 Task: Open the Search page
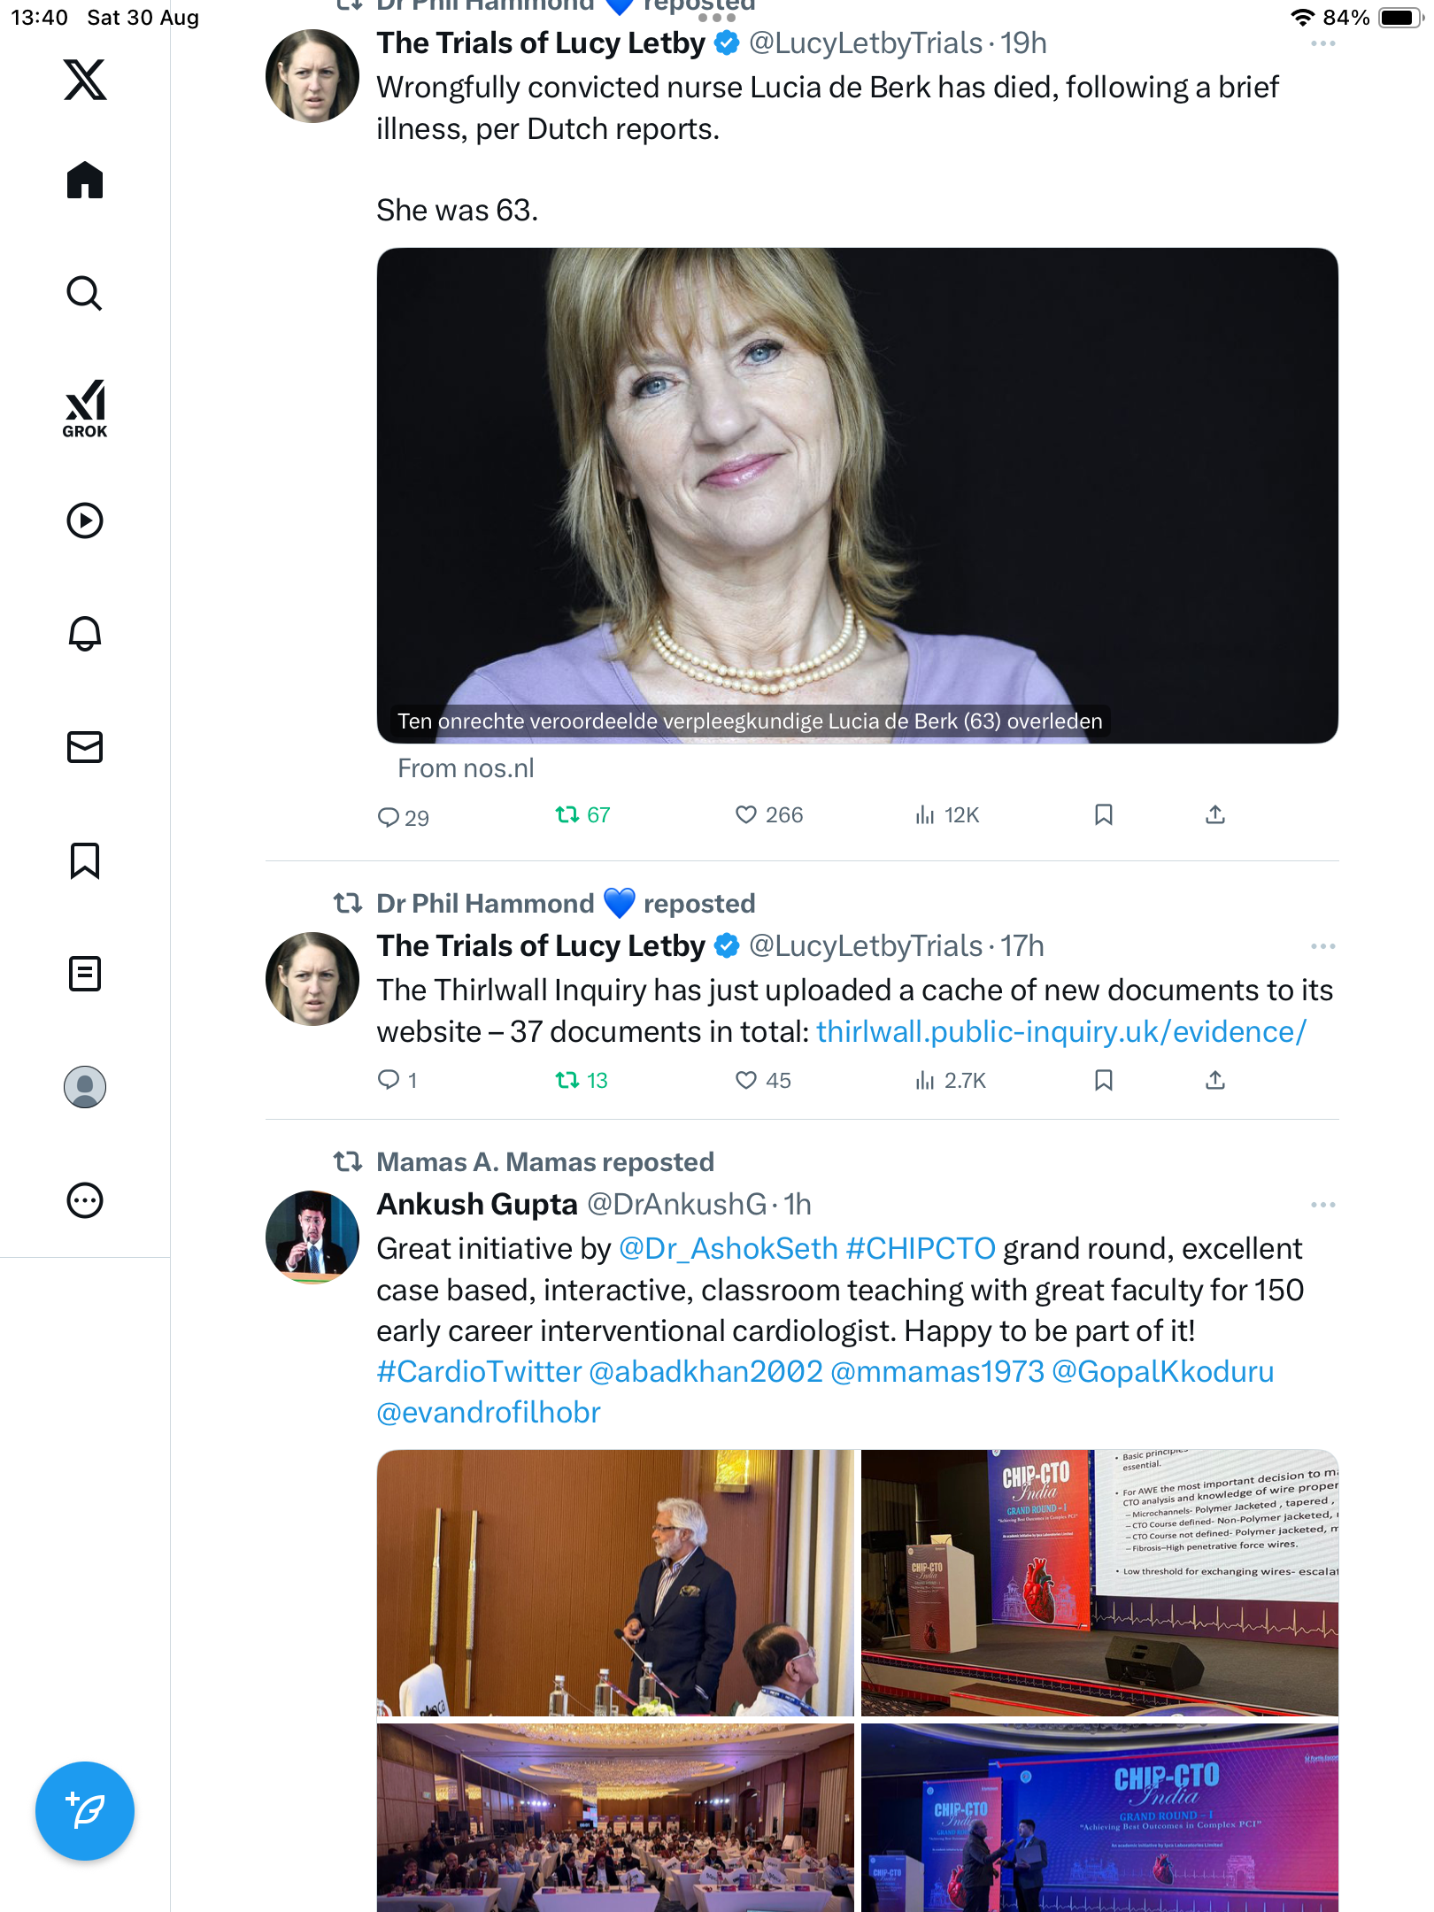(x=85, y=293)
